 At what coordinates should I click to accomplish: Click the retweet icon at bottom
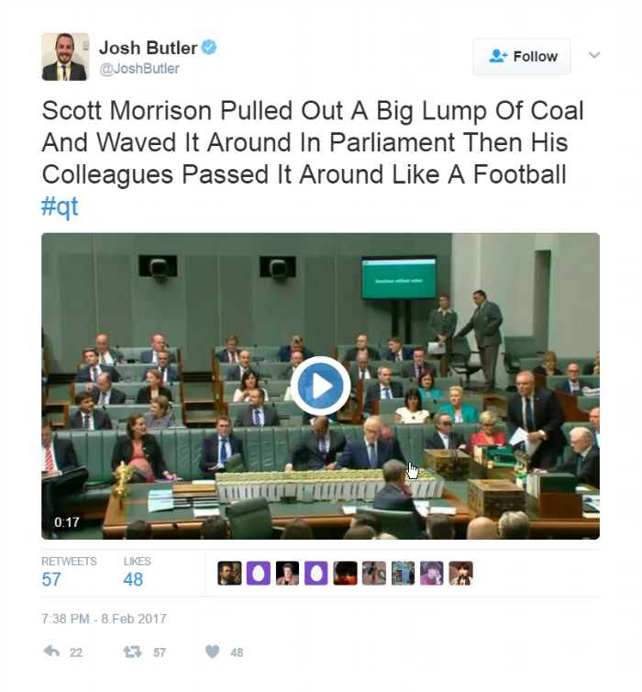[132, 652]
